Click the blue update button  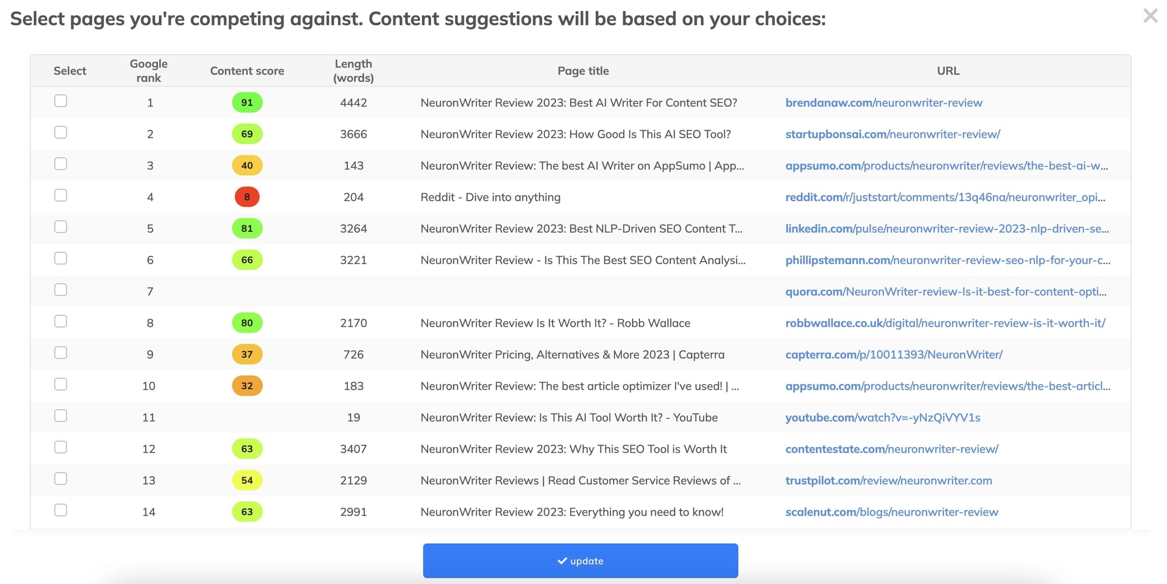(581, 561)
